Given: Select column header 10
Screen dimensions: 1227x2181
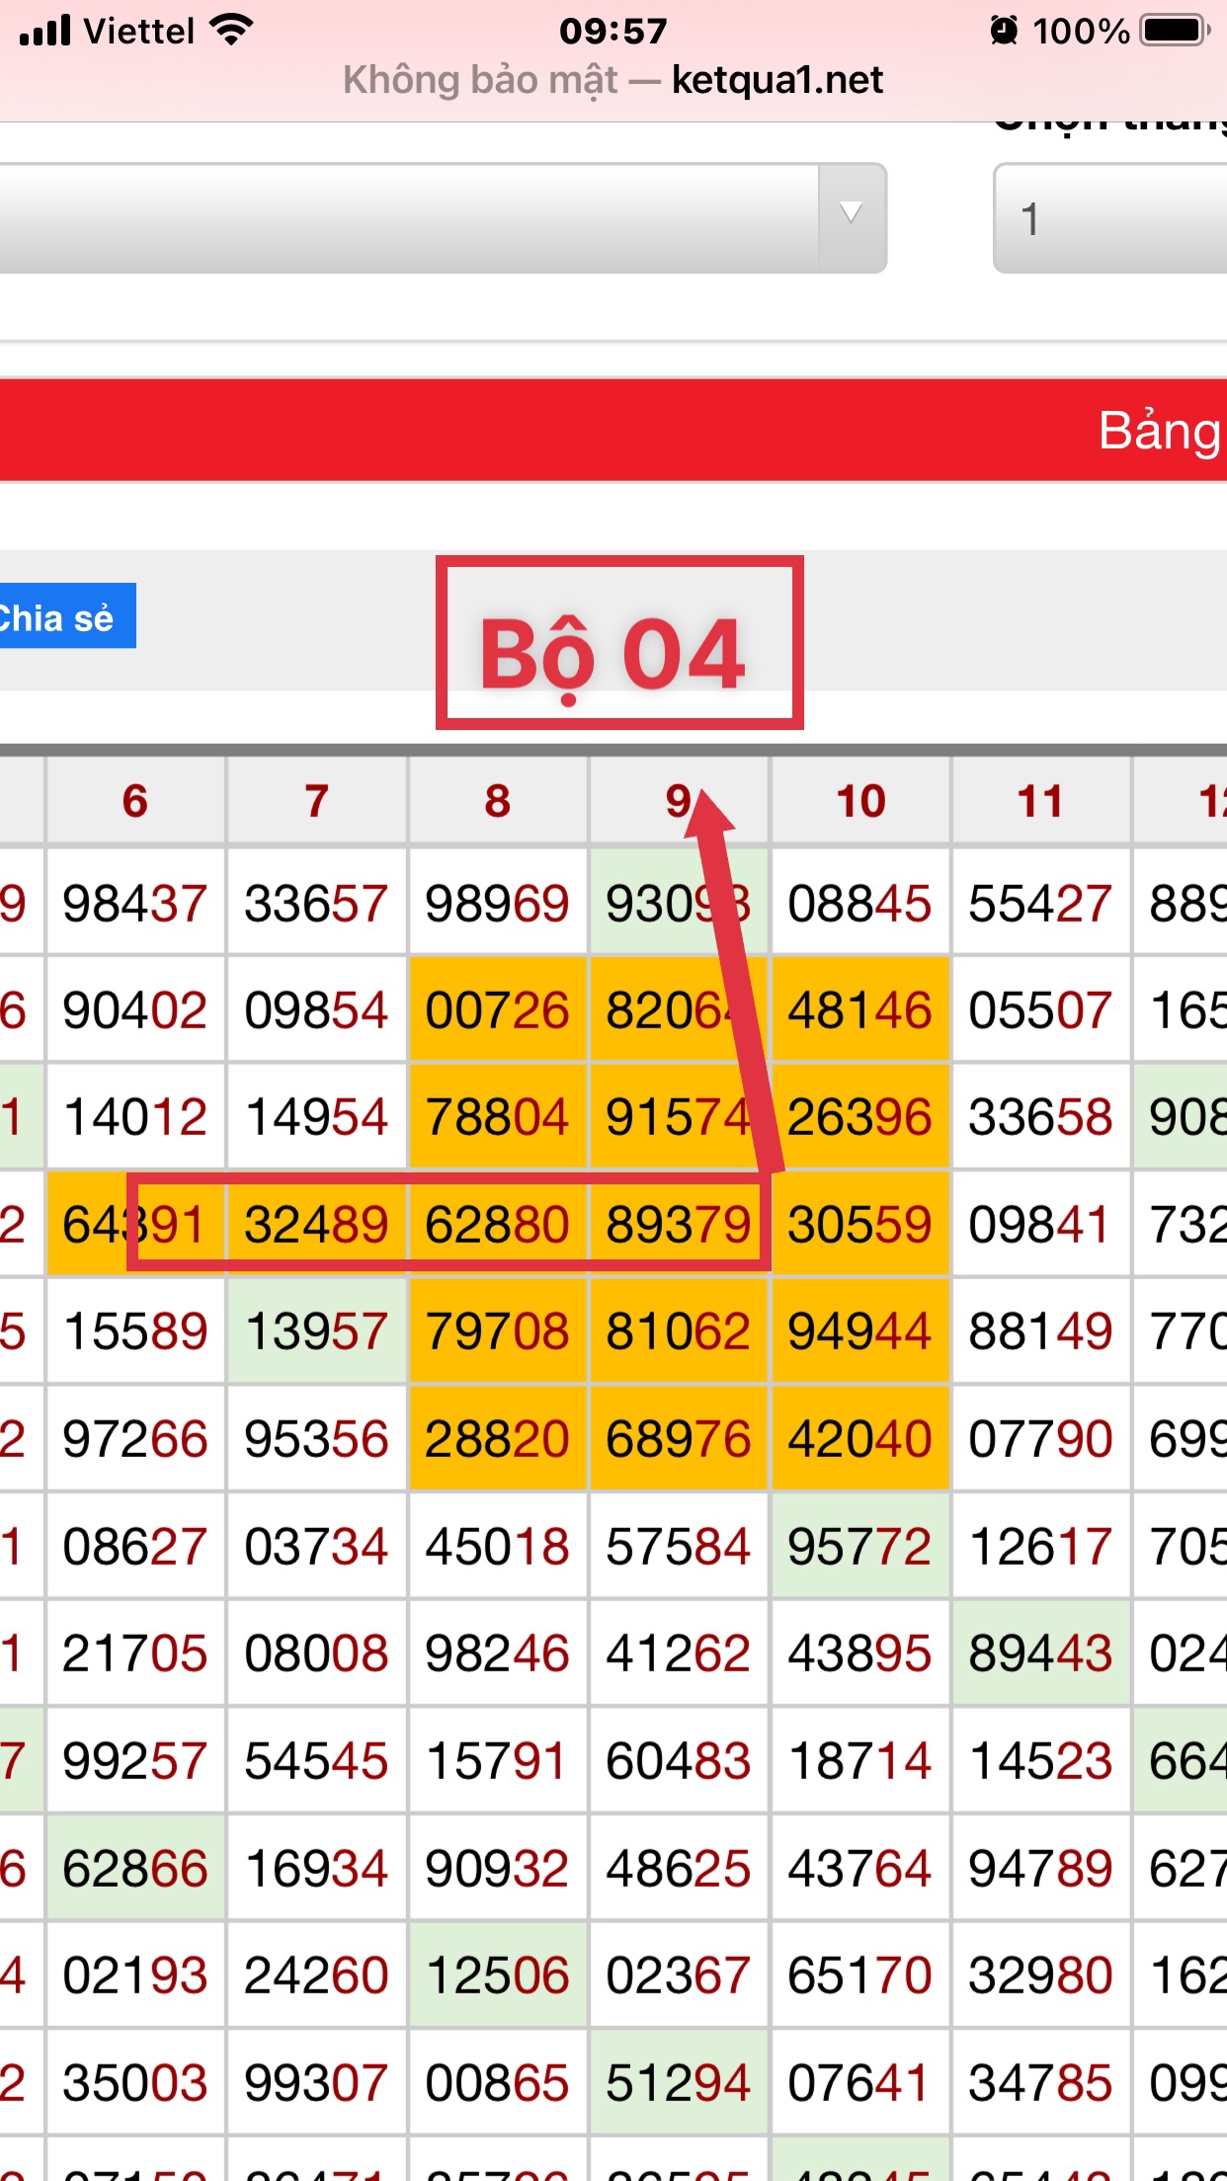Looking at the screenshot, I should coord(860,801).
